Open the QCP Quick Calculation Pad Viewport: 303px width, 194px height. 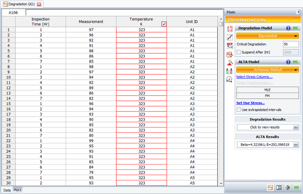tap(230, 45)
